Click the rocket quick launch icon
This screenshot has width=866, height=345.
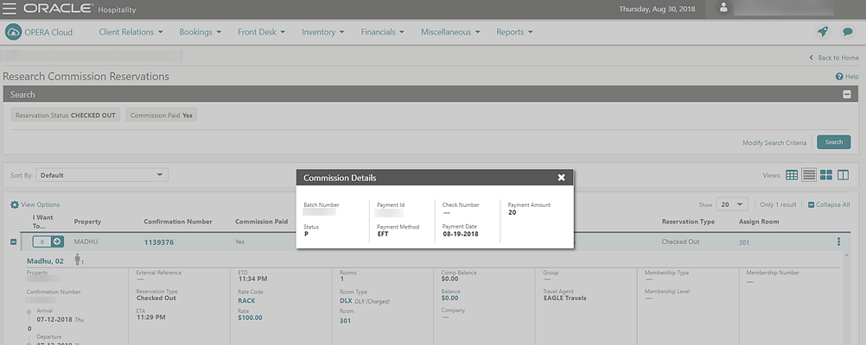click(823, 32)
